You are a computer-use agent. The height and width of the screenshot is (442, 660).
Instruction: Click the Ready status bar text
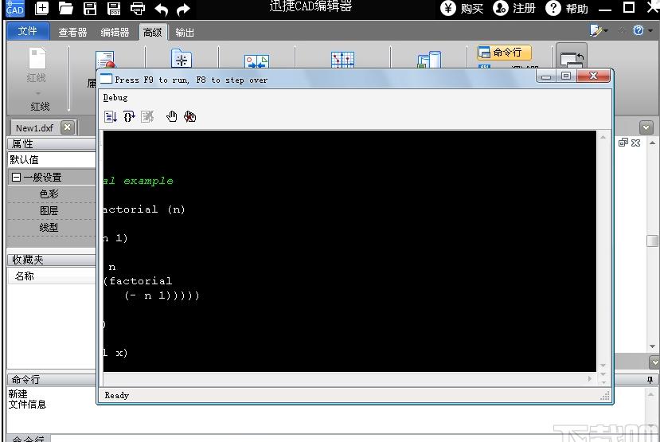[116, 395]
